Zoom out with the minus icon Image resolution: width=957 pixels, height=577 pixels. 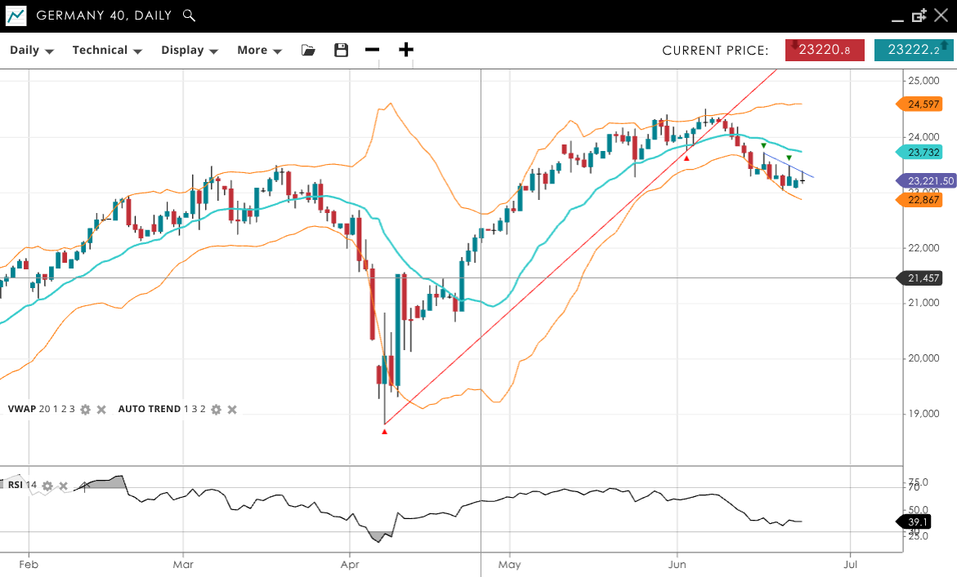coord(373,50)
